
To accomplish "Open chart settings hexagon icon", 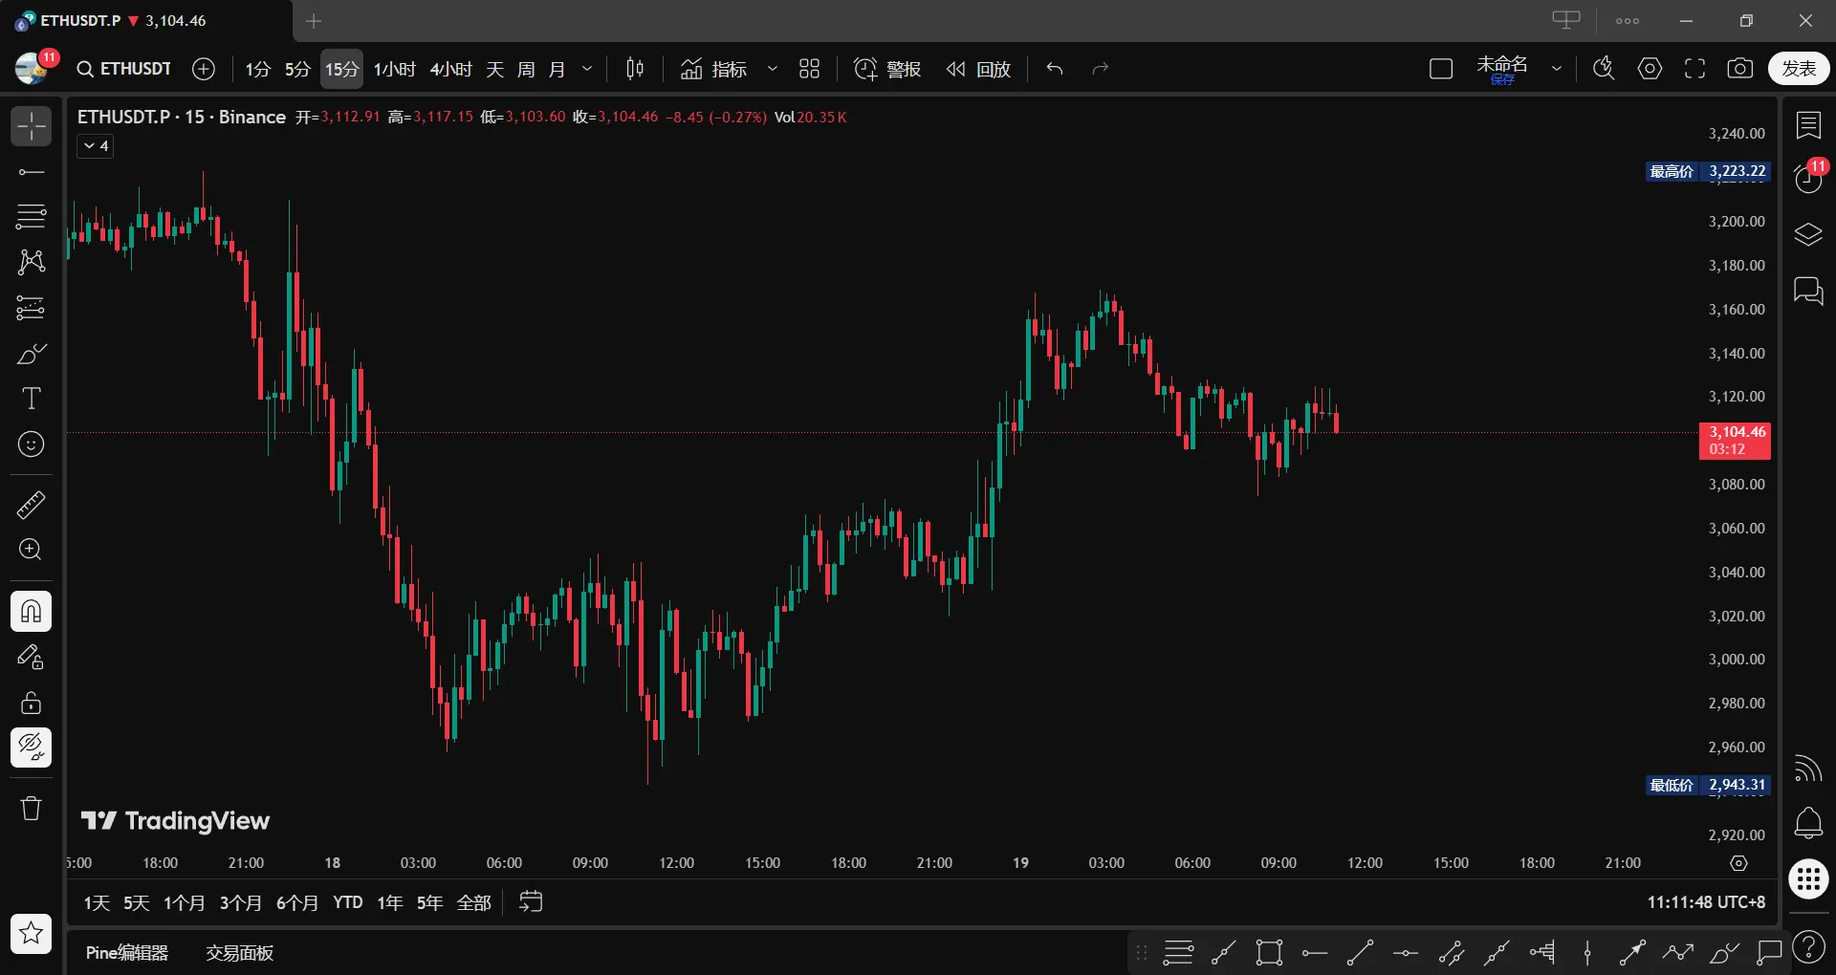I will (x=1650, y=69).
